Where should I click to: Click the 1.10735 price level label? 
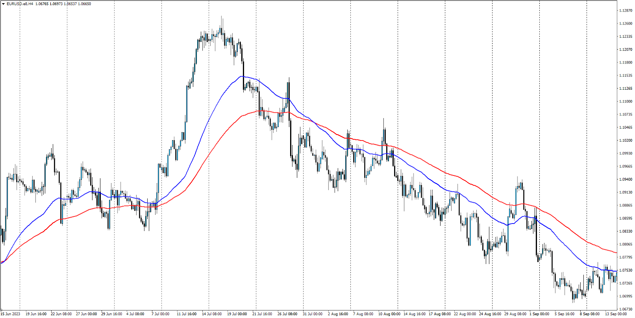coord(626,115)
